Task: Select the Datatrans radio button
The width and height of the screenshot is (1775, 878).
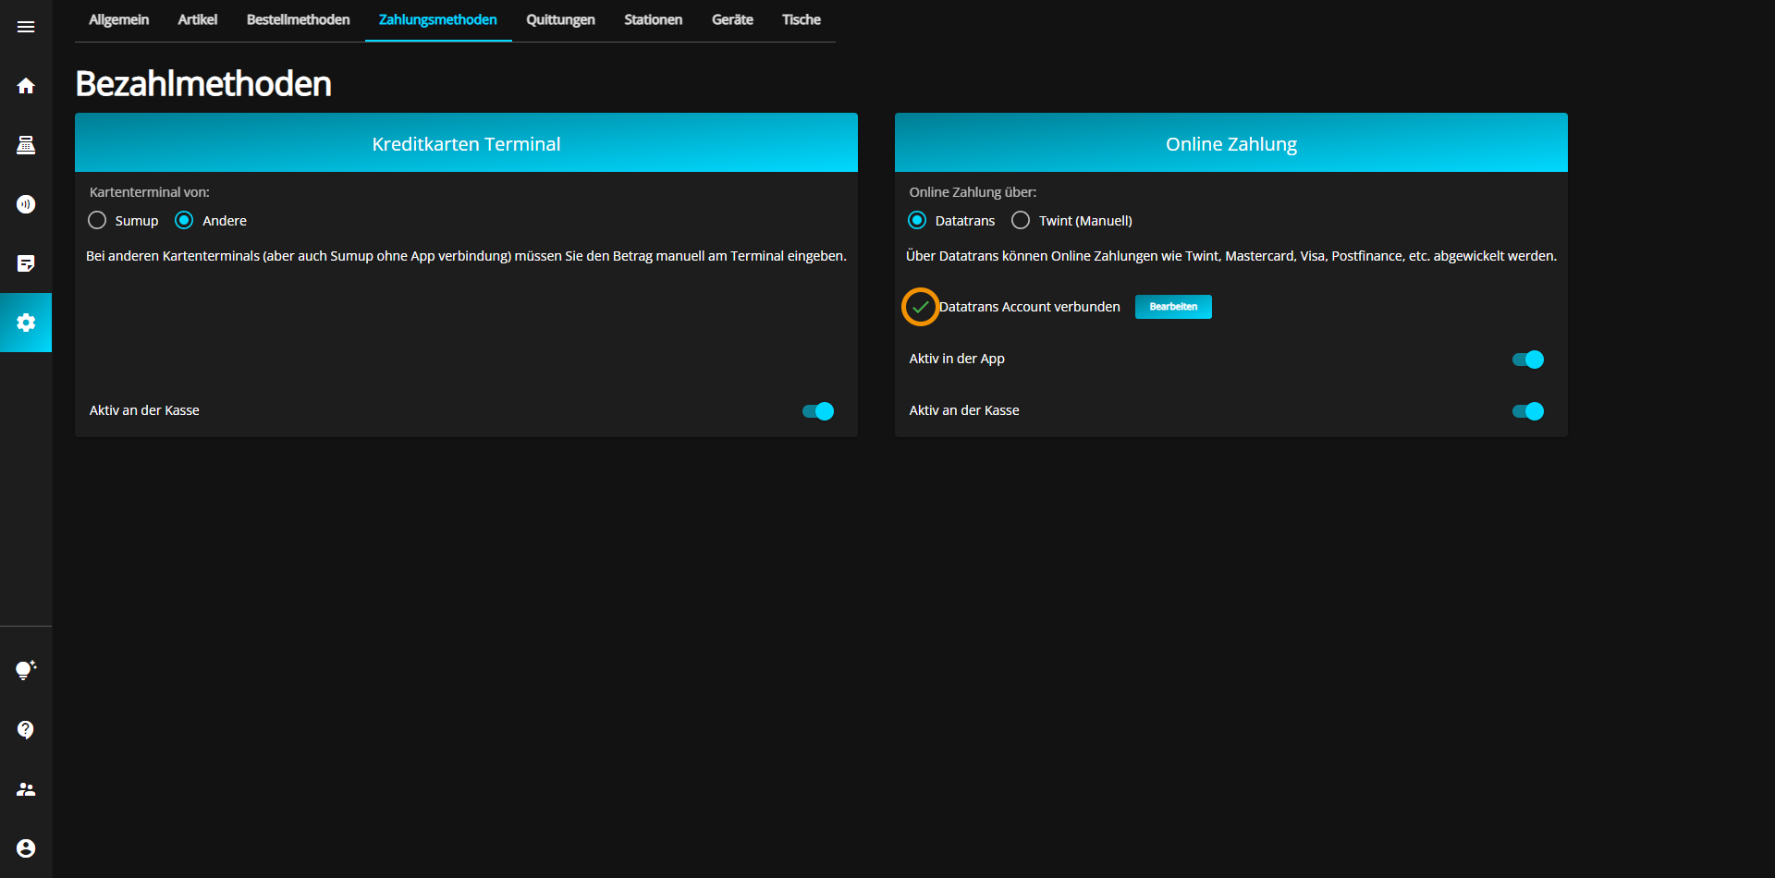Action: (x=917, y=220)
